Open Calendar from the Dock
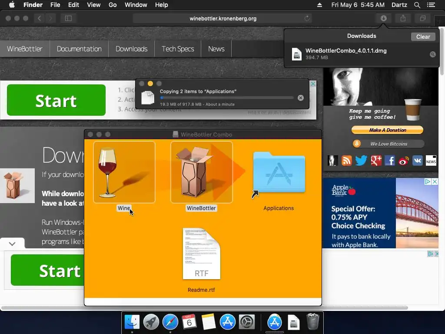Viewport: 445px width, 334px height. point(189,322)
